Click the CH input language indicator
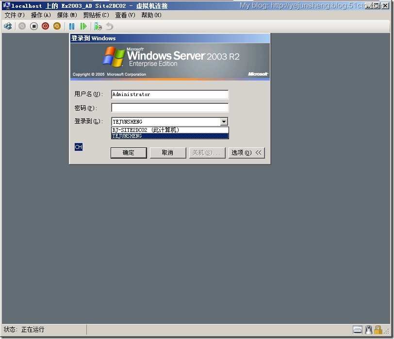The width and height of the screenshot is (394, 339). tap(79, 147)
